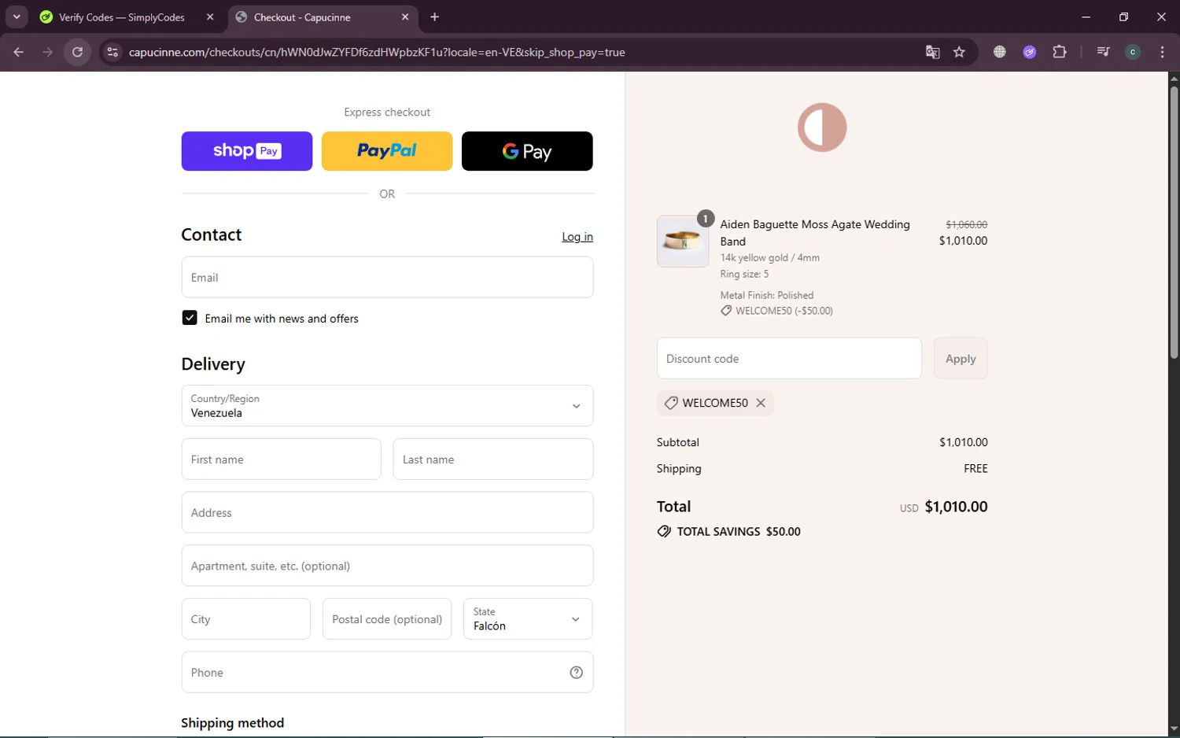Click the globe extension icon

click(x=1000, y=52)
